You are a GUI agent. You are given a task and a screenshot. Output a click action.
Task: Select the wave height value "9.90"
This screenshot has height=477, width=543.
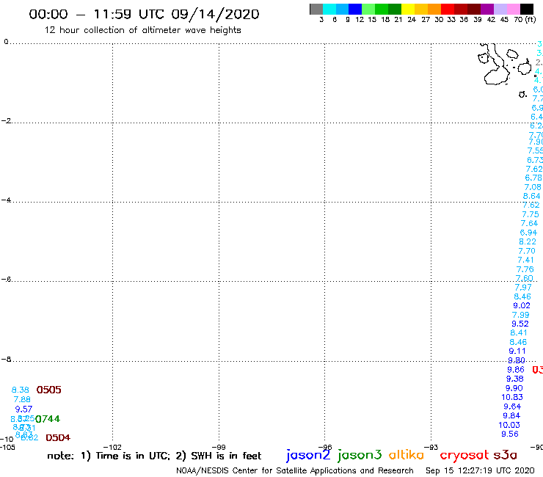[x=514, y=388]
